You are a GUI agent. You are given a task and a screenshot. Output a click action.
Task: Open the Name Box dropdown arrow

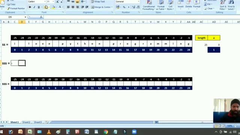pyautogui.click(x=25, y=17)
